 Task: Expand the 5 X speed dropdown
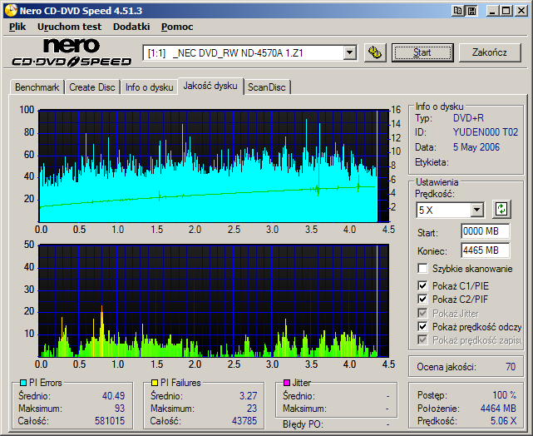click(x=476, y=210)
